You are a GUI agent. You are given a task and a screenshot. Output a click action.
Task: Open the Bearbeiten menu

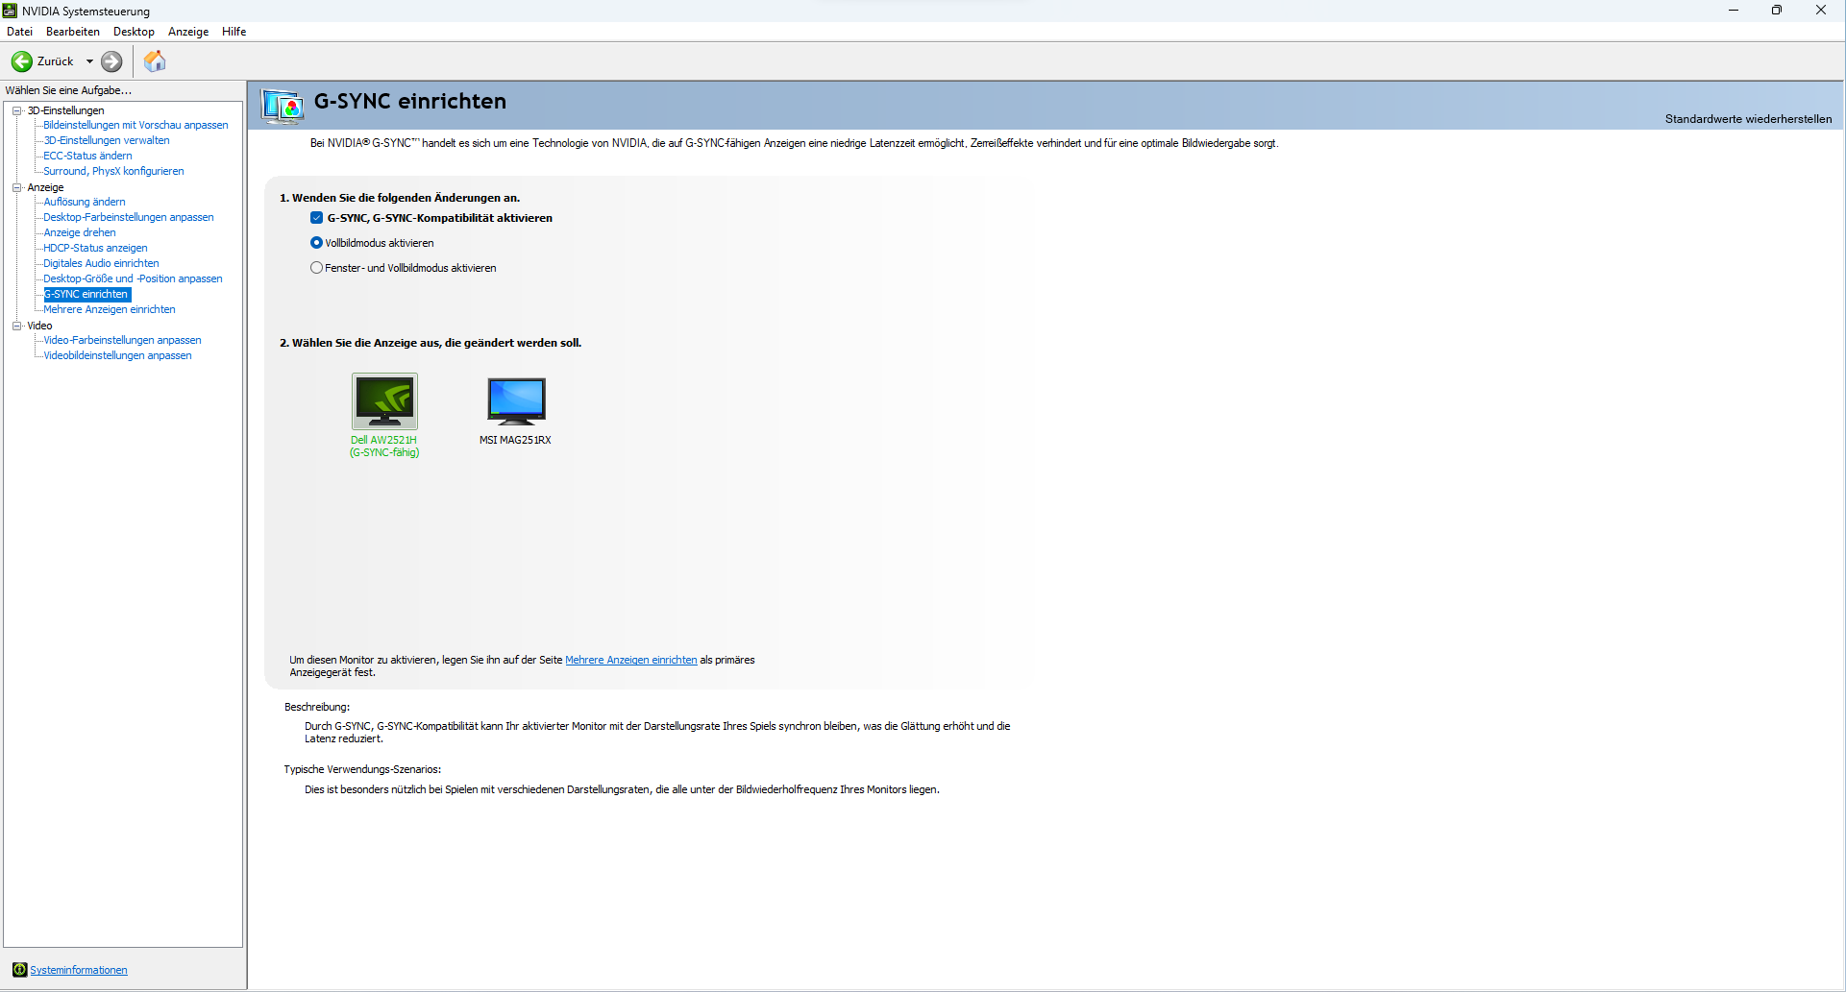tap(73, 32)
